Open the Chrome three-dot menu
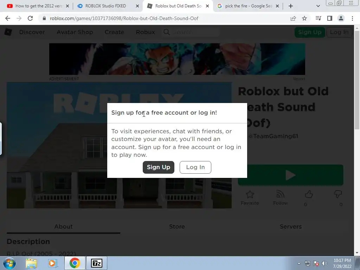 [352, 18]
